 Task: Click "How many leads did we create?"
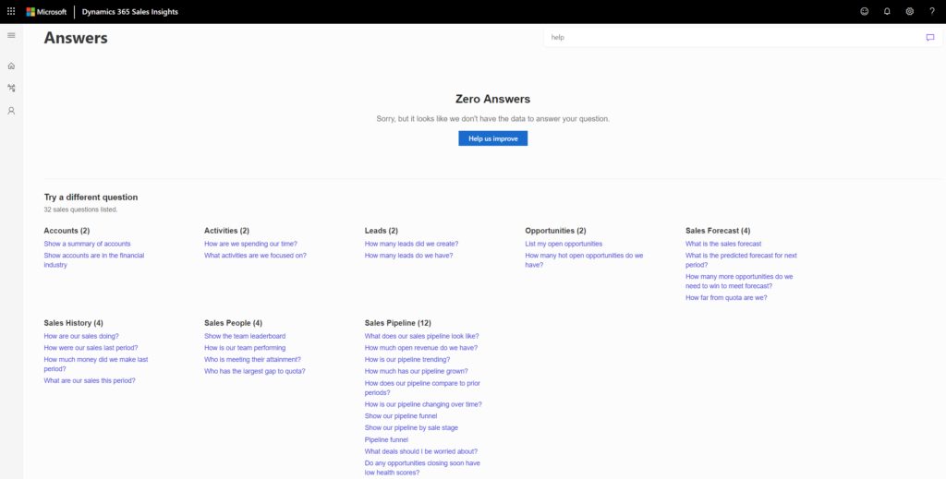[411, 244]
